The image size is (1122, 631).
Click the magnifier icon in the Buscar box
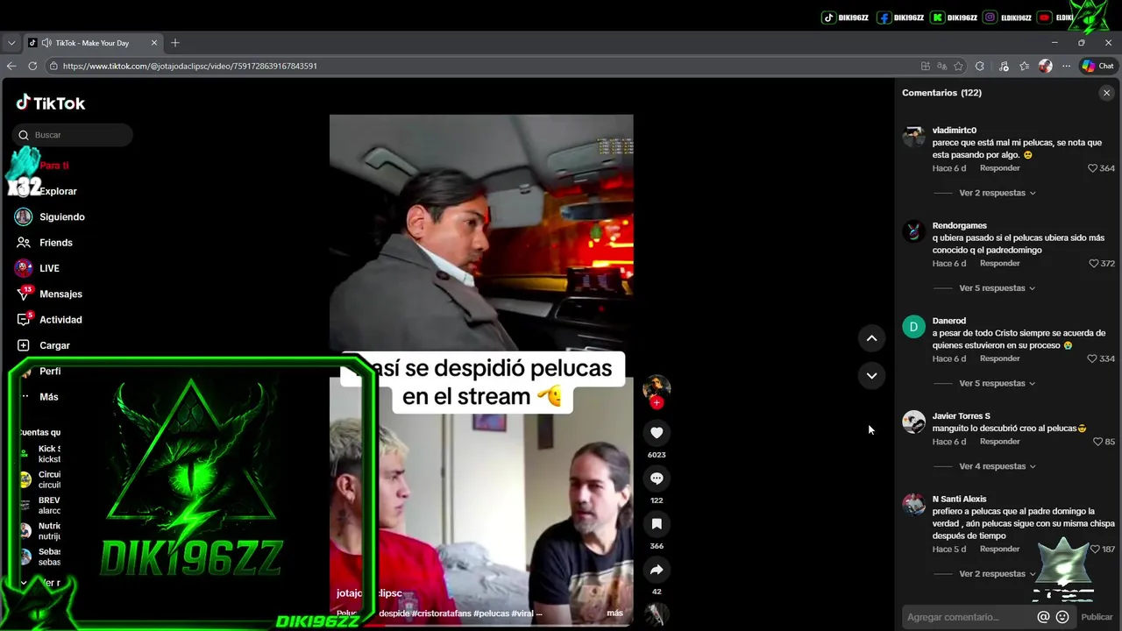tap(24, 135)
